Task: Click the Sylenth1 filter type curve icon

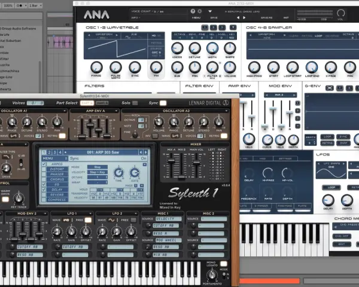Action: point(6,157)
